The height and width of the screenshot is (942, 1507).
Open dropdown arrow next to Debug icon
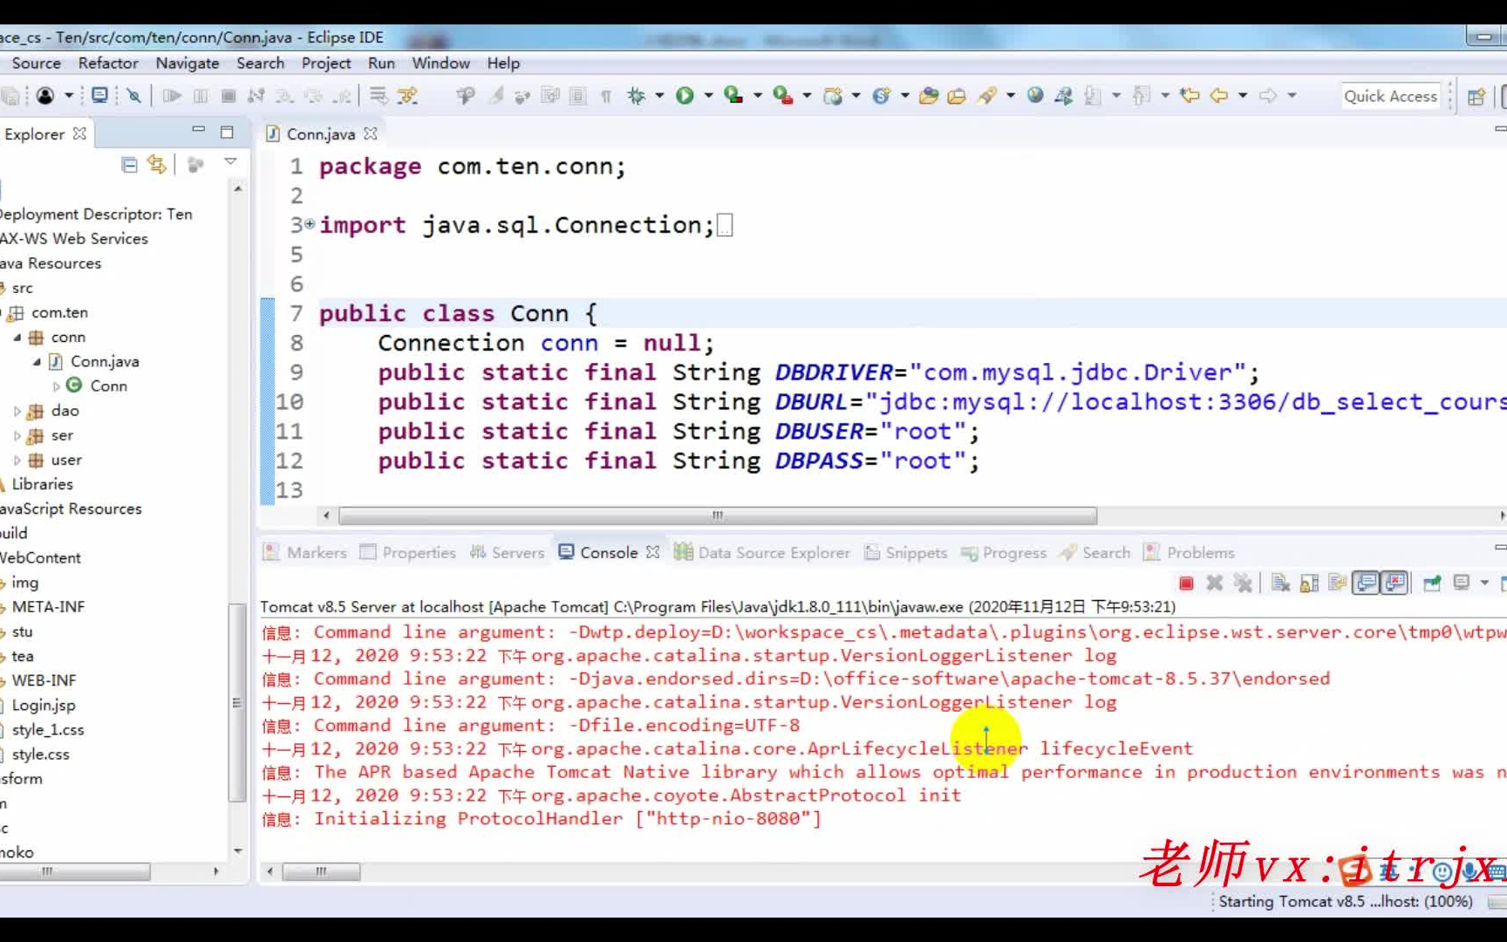click(659, 96)
